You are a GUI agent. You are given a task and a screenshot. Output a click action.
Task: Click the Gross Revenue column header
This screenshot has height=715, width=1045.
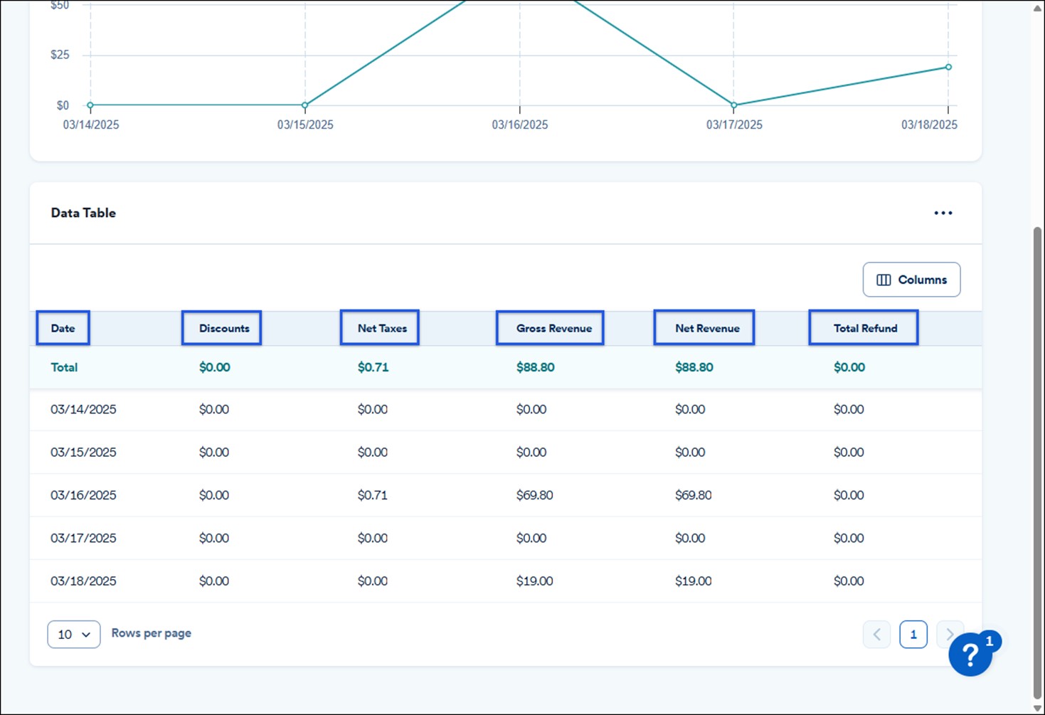(x=549, y=328)
